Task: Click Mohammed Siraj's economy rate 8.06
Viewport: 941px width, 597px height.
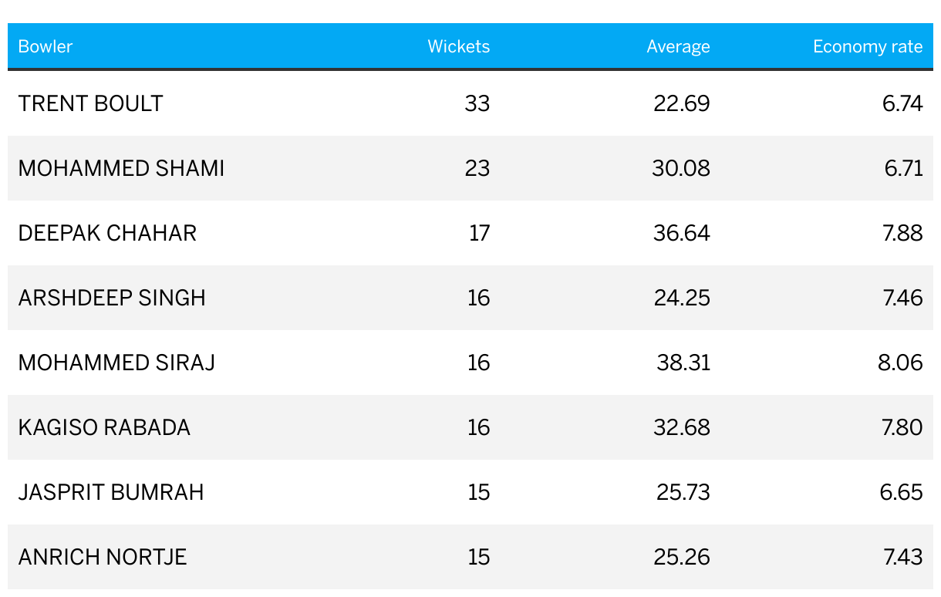Action: (x=900, y=363)
